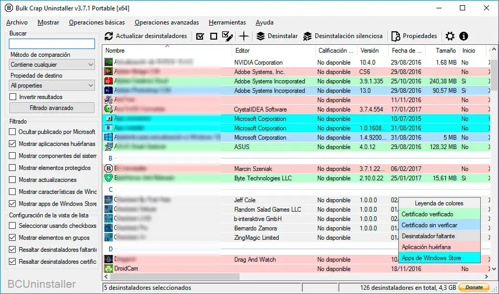Open settings with the gear icon
The image size is (499, 294).
tap(450, 36)
